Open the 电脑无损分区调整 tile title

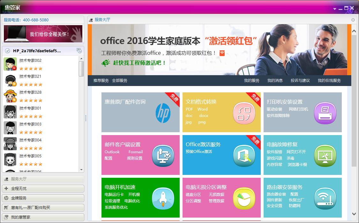[x=206, y=187]
